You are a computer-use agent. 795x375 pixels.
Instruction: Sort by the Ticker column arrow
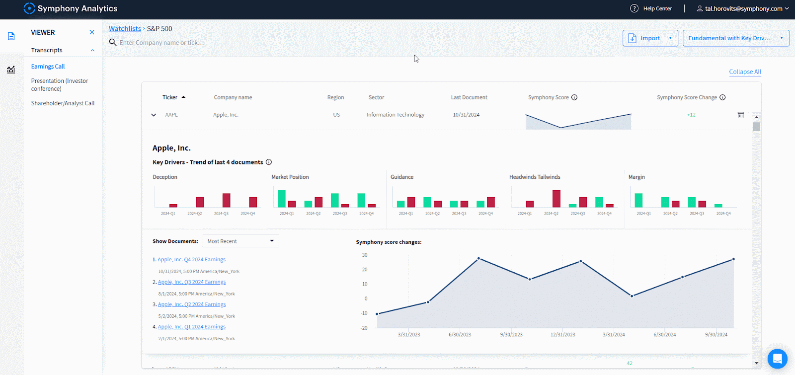tap(183, 97)
